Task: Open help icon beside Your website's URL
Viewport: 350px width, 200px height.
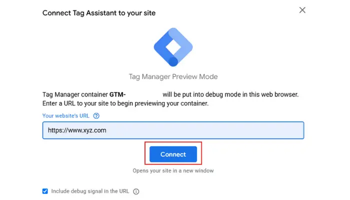Action: point(96,115)
